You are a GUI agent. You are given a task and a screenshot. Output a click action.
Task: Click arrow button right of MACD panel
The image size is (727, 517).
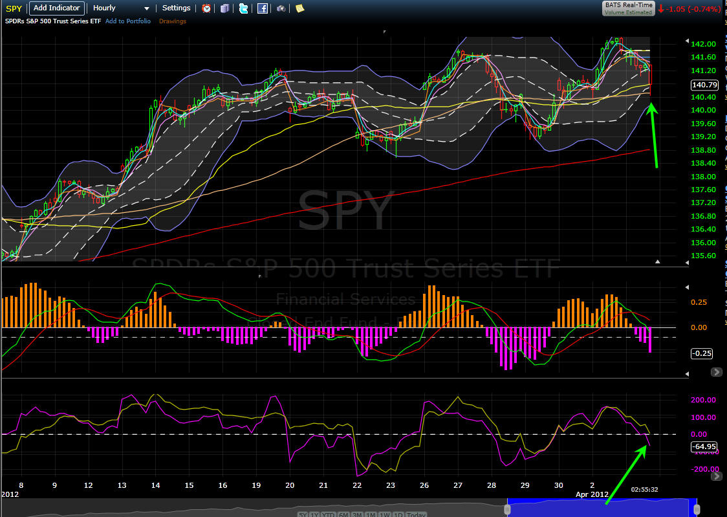tap(717, 372)
